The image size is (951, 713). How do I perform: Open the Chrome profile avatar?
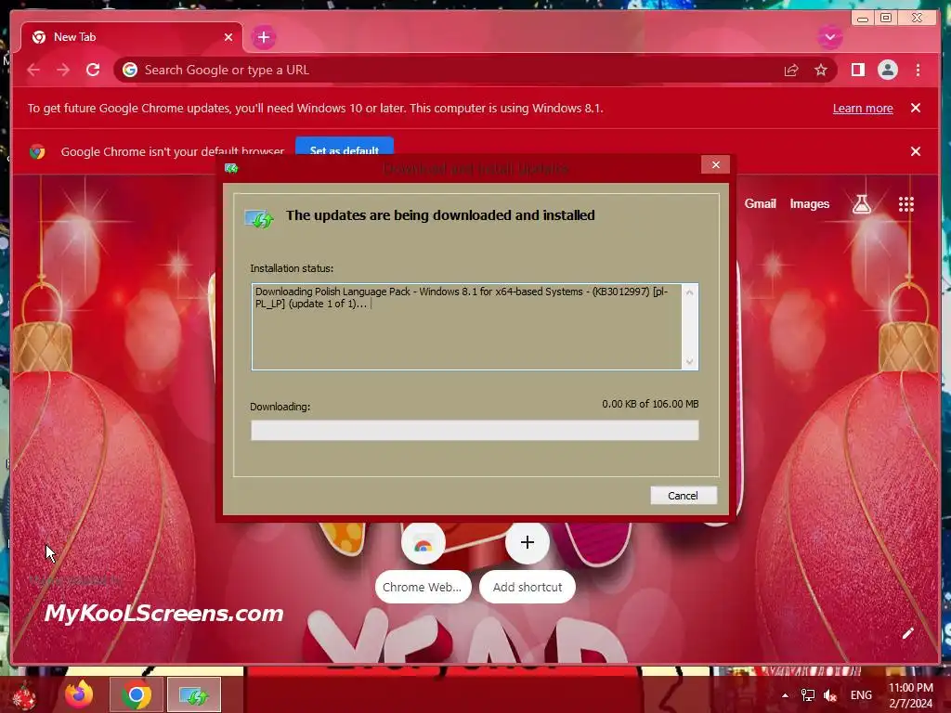tap(887, 70)
